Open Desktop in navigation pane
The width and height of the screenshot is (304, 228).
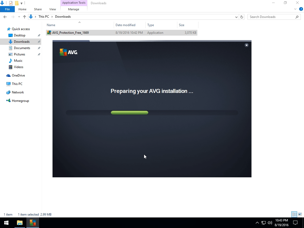coord(20,35)
